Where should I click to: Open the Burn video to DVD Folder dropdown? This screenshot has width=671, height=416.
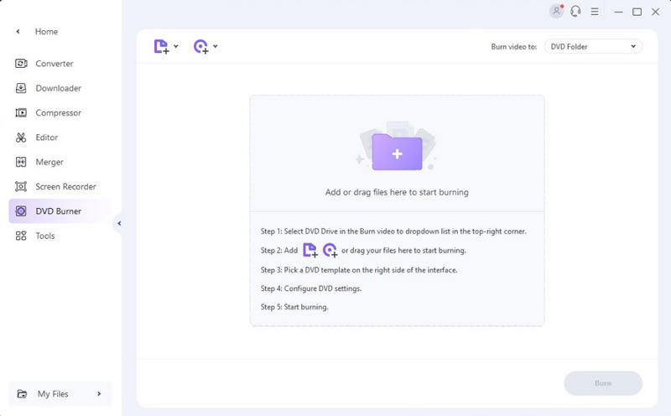[593, 46]
